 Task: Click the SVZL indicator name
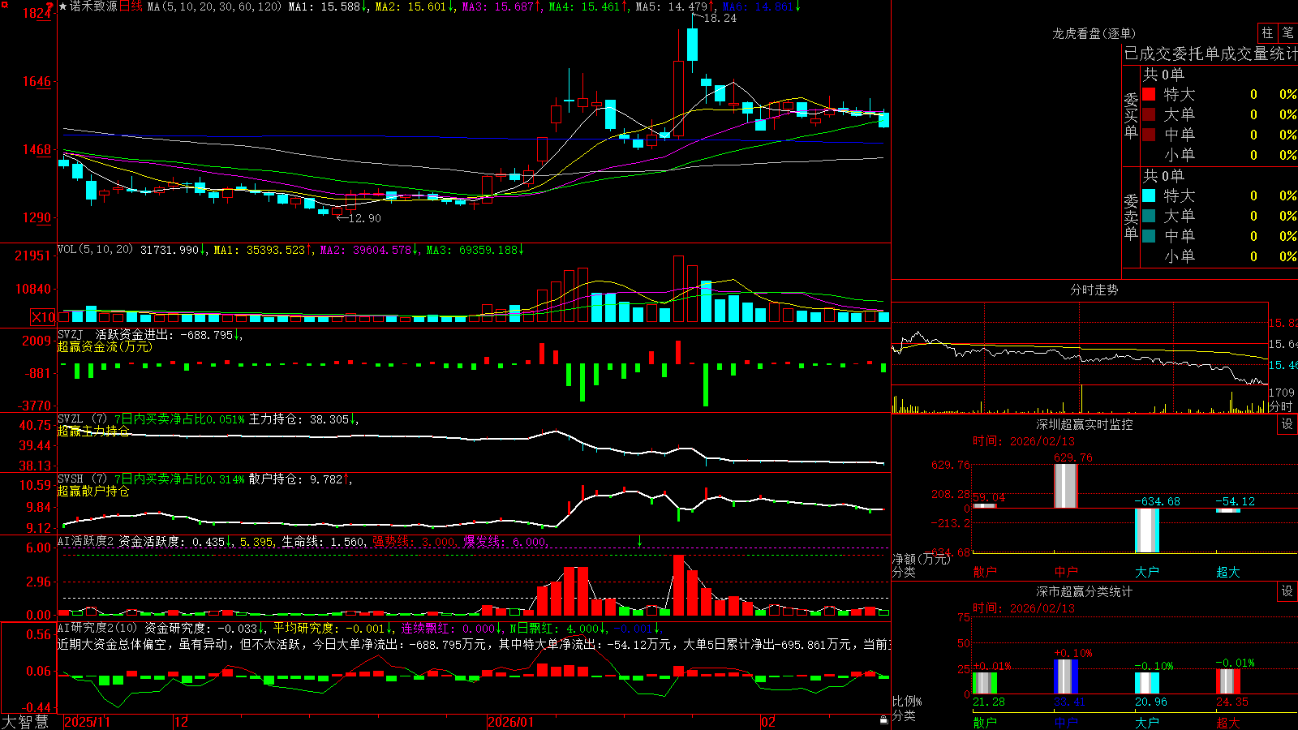[70, 419]
